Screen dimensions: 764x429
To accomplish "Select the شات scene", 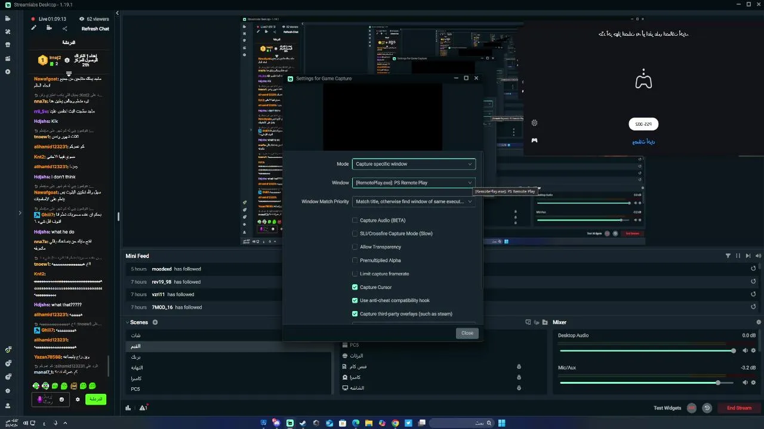I will point(229,335).
